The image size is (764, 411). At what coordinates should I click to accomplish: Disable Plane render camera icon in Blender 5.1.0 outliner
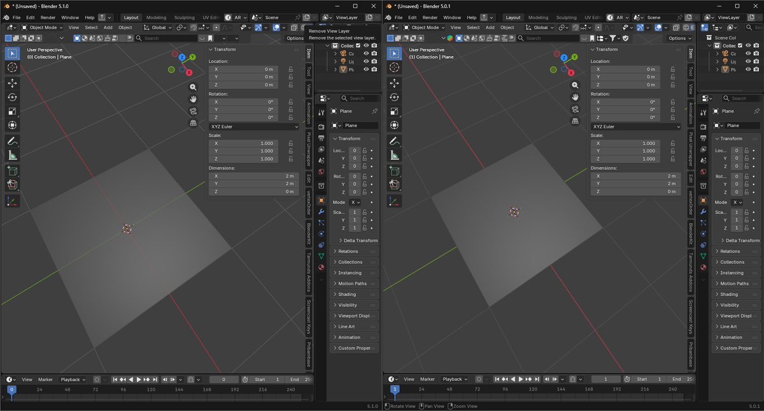[374, 69]
